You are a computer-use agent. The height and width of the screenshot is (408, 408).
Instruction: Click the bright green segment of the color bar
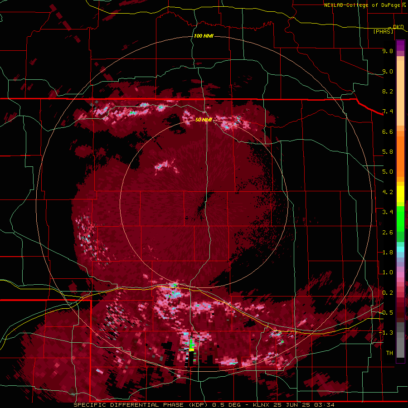click(x=400, y=218)
